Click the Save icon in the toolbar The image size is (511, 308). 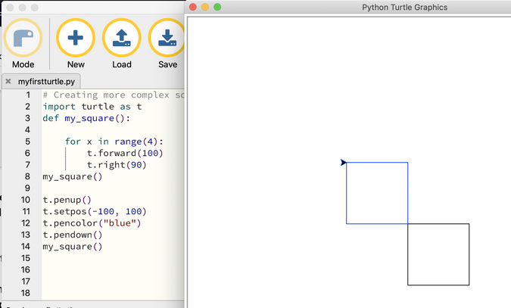coord(167,39)
